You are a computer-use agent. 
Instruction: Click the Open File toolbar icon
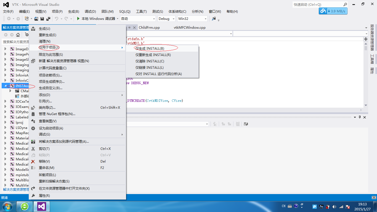(x=36, y=19)
